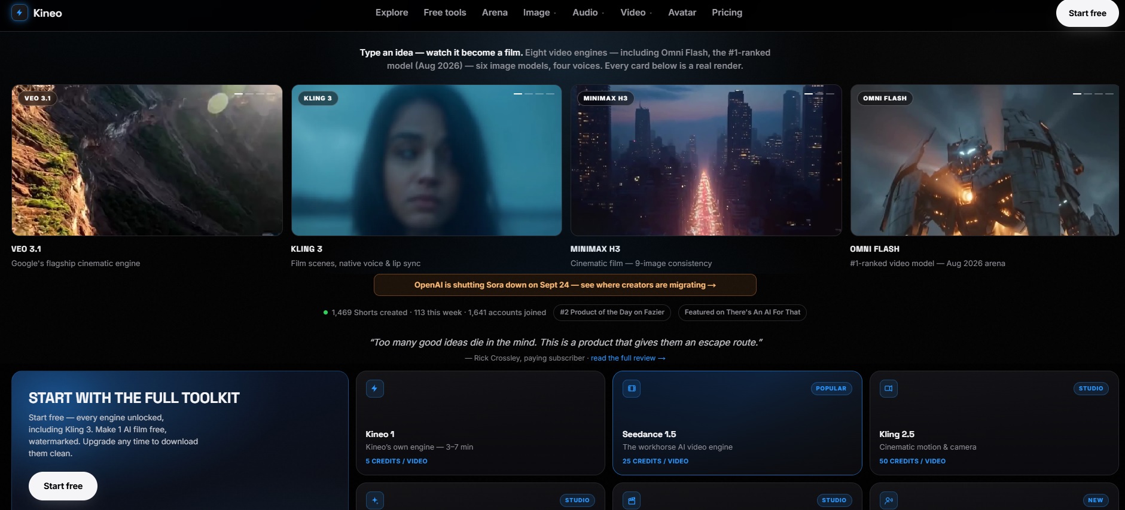Select the Kling 2.5 card title
The image size is (1125, 510).
(x=897, y=435)
